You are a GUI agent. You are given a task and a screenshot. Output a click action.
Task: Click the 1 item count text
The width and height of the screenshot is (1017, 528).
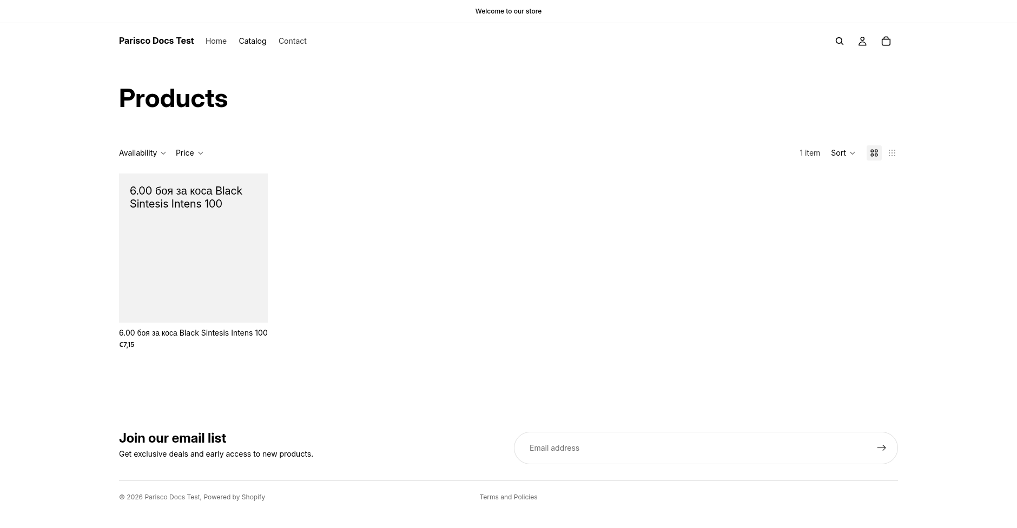pyautogui.click(x=810, y=153)
